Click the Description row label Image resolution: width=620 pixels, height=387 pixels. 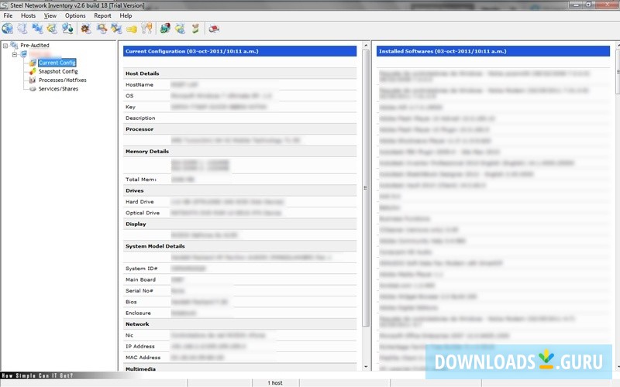click(x=140, y=118)
